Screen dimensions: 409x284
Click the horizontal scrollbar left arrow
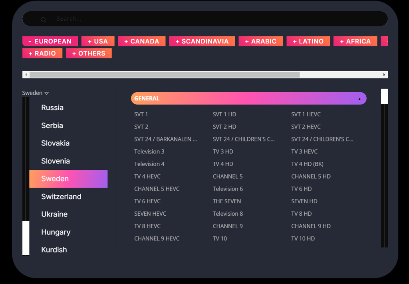point(26,75)
